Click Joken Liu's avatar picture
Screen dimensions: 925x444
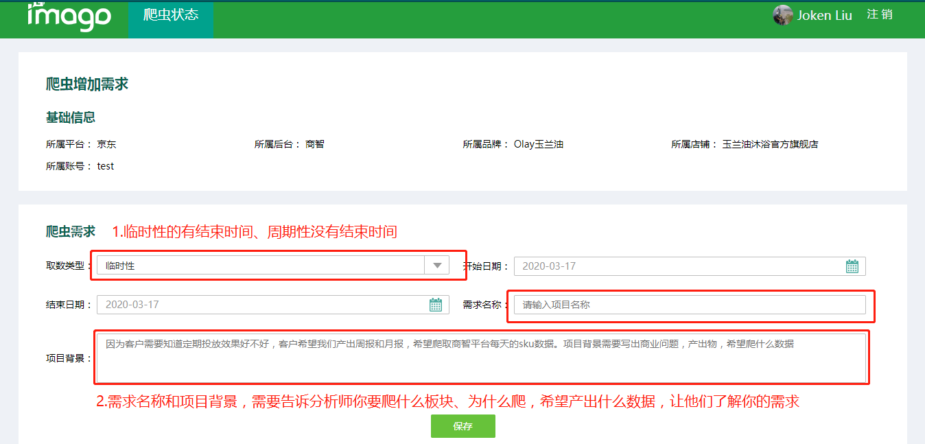783,15
